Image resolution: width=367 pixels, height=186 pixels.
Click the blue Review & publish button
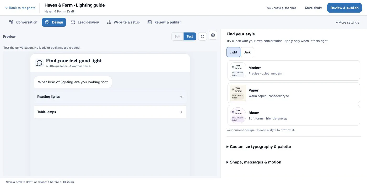point(344,8)
